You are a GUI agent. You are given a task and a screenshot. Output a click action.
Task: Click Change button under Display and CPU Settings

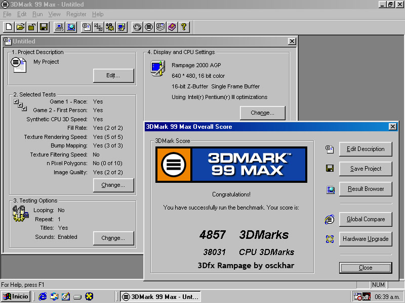tap(262, 113)
